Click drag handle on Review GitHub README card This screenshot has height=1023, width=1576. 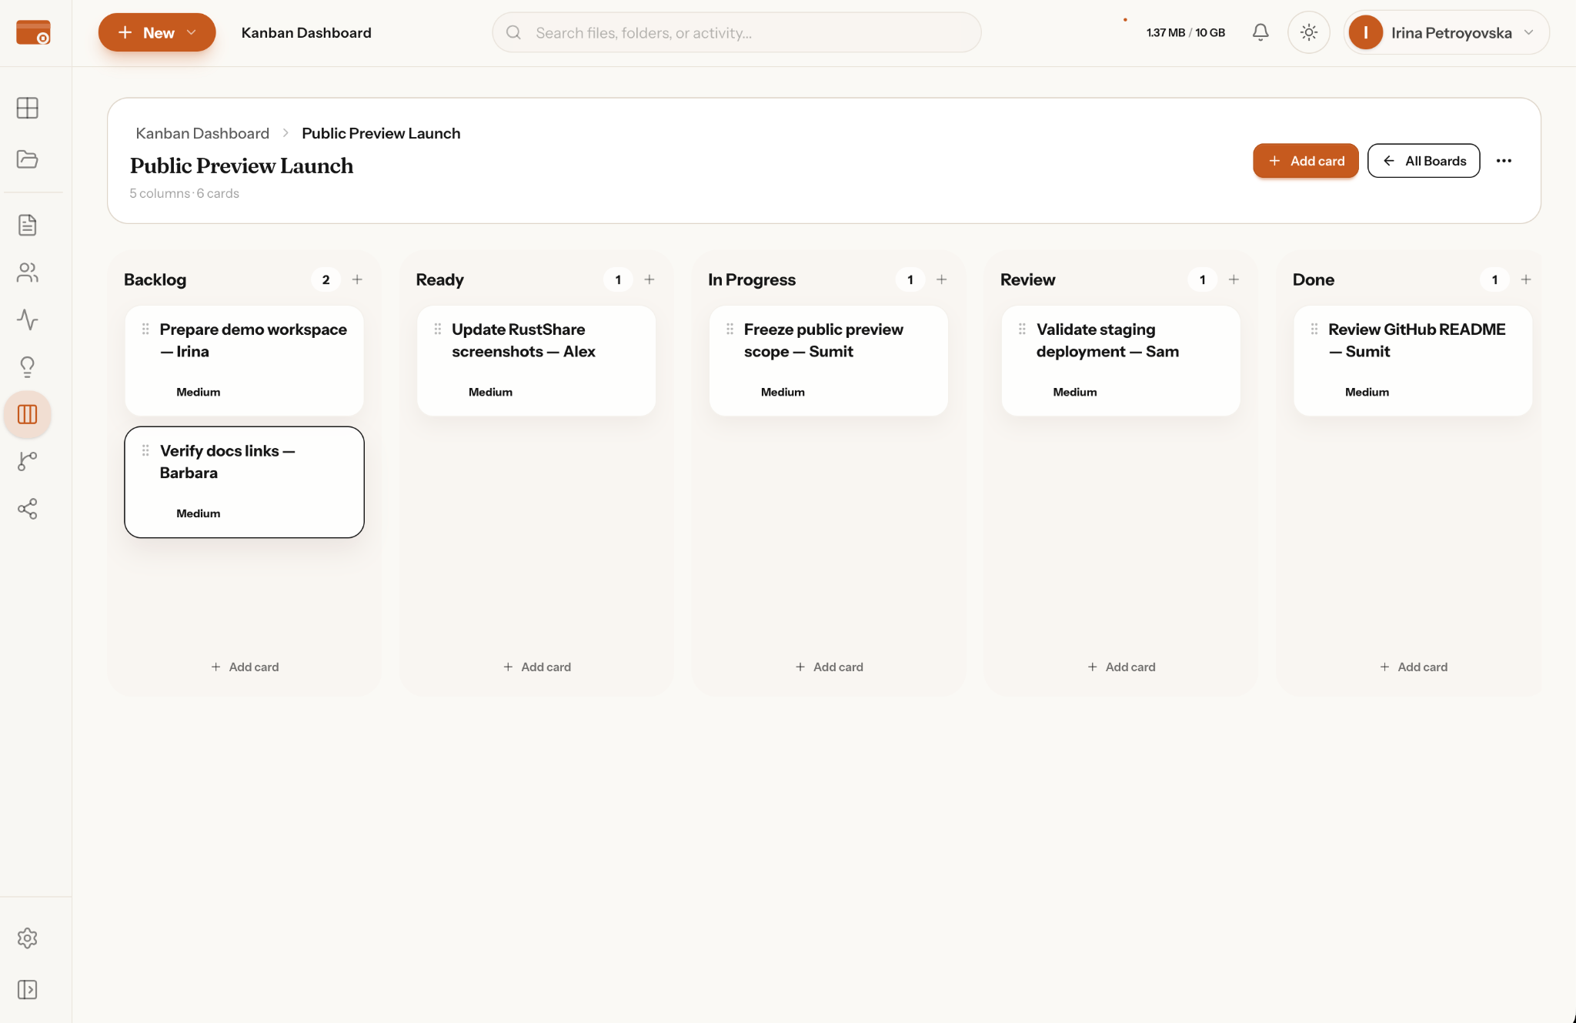(x=1314, y=329)
